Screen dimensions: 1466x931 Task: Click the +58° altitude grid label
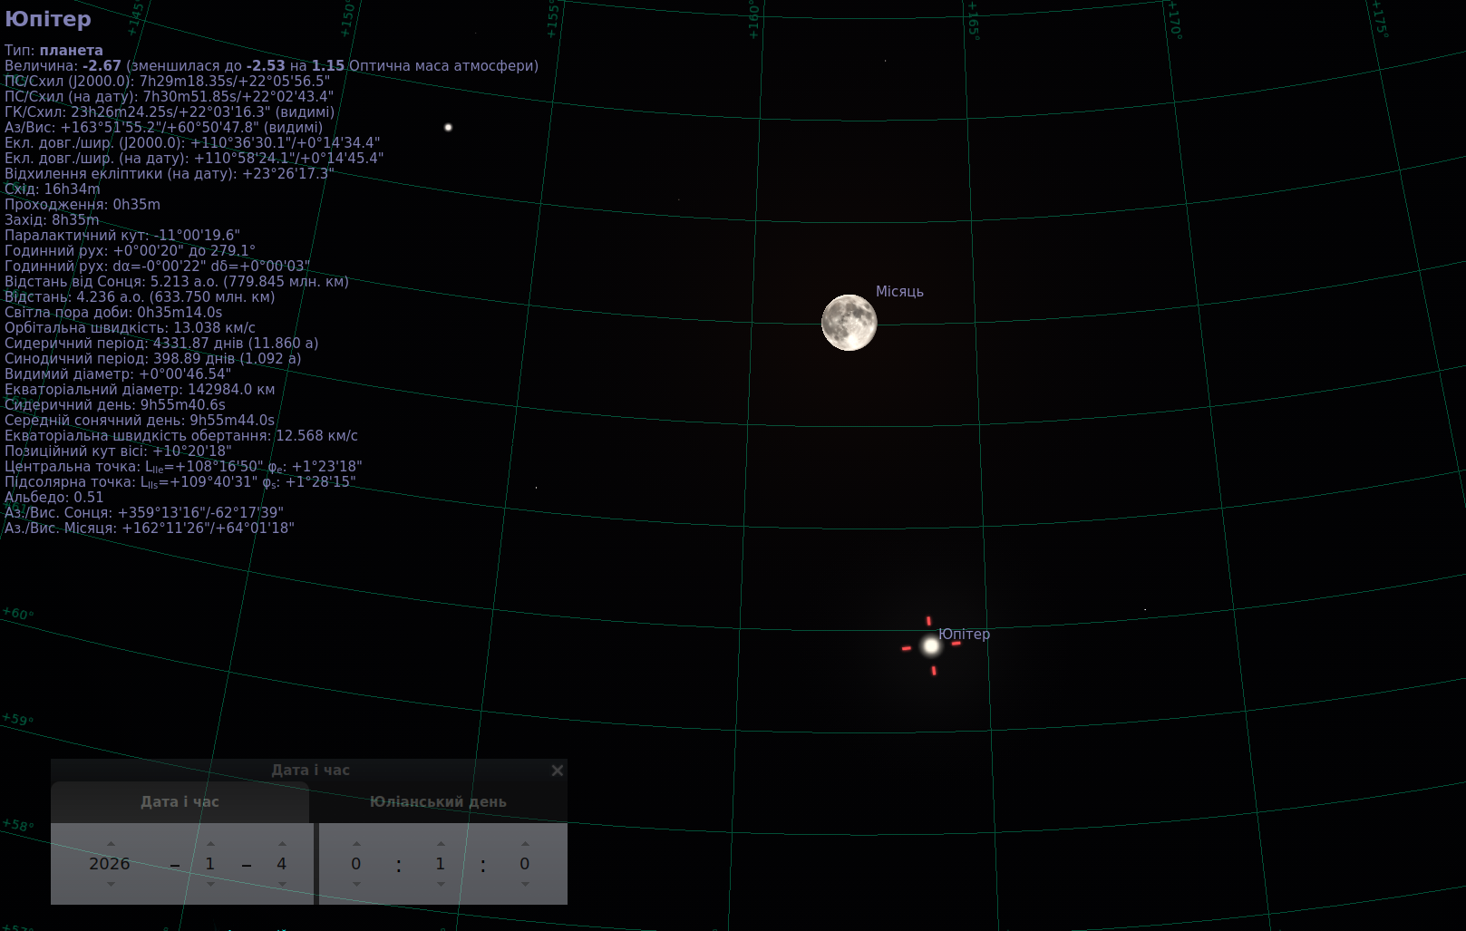(x=18, y=825)
